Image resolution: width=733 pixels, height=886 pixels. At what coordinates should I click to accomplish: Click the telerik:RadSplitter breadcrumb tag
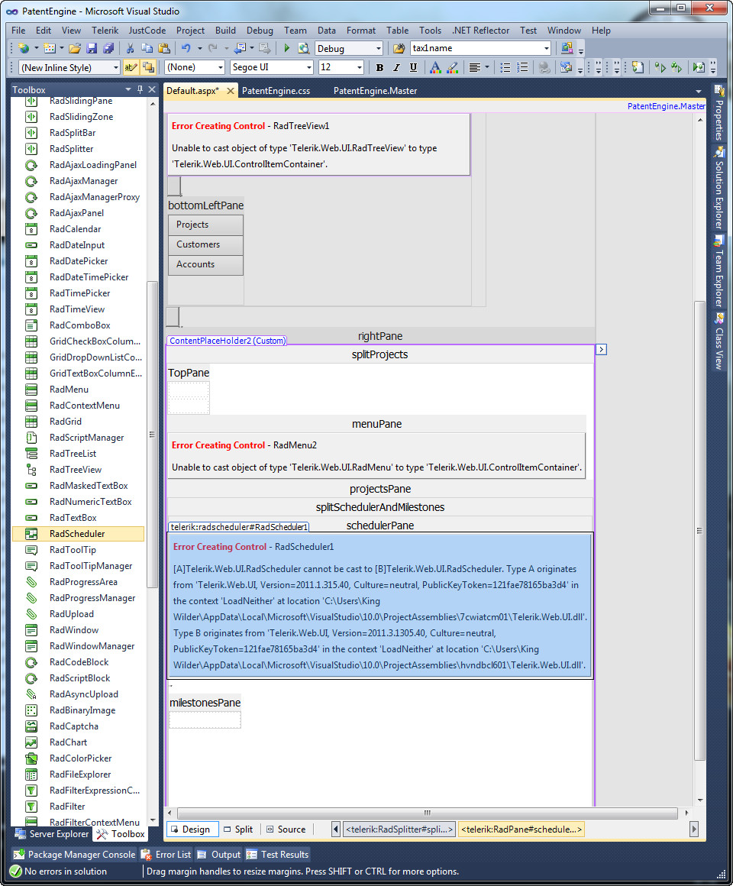point(399,829)
